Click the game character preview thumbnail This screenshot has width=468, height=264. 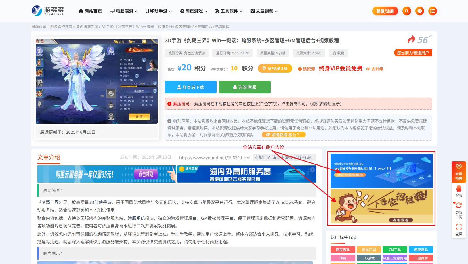tap(97, 81)
